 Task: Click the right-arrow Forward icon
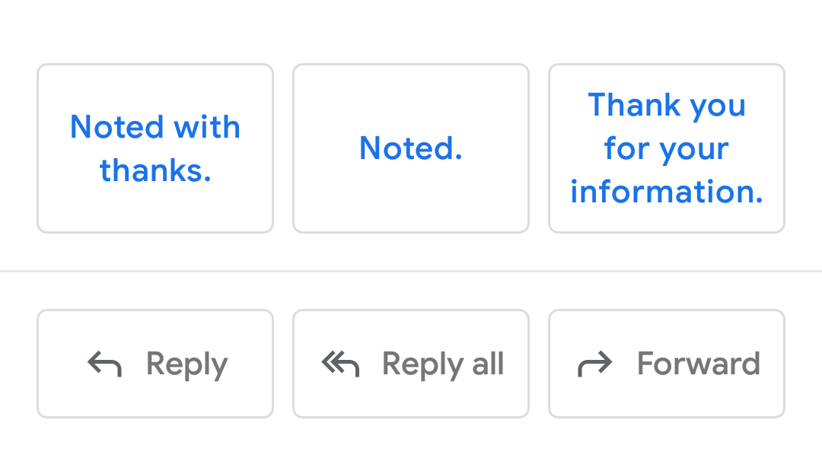[x=594, y=364]
